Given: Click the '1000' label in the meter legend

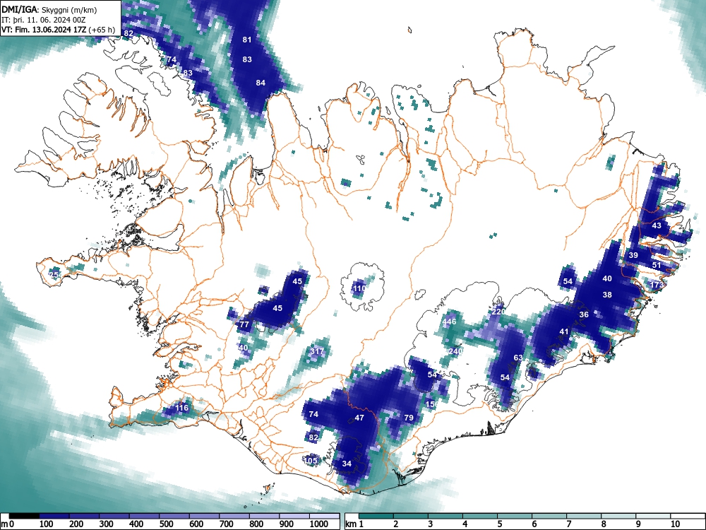Looking at the screenshot, I should 319,524.
